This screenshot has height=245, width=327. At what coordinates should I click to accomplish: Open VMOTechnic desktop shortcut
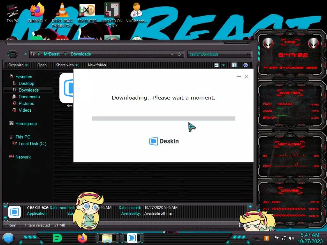136,13
